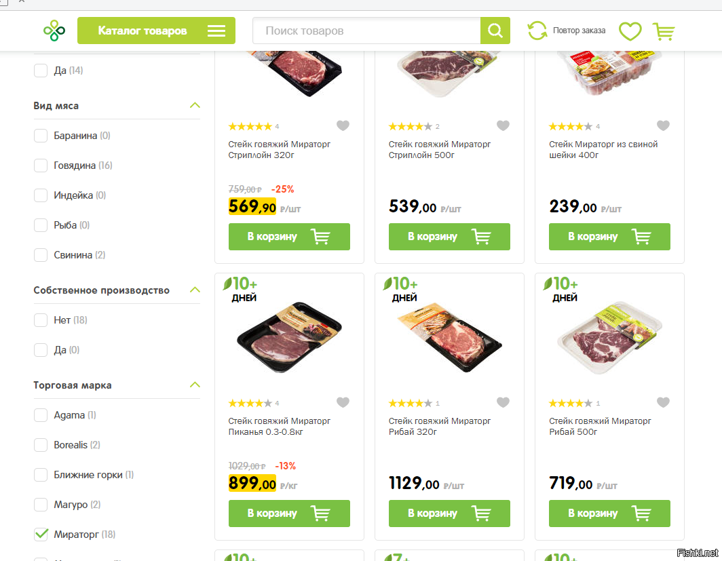Open the shopping cart in header

click(x=664, y=31)
